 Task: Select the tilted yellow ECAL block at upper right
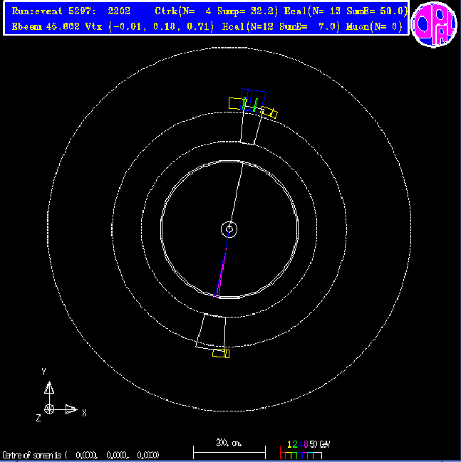[x=269, y=112]
